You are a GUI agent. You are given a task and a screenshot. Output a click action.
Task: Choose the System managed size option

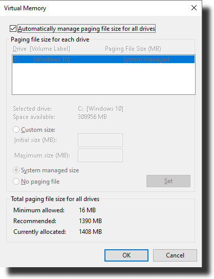click(16, 170)
